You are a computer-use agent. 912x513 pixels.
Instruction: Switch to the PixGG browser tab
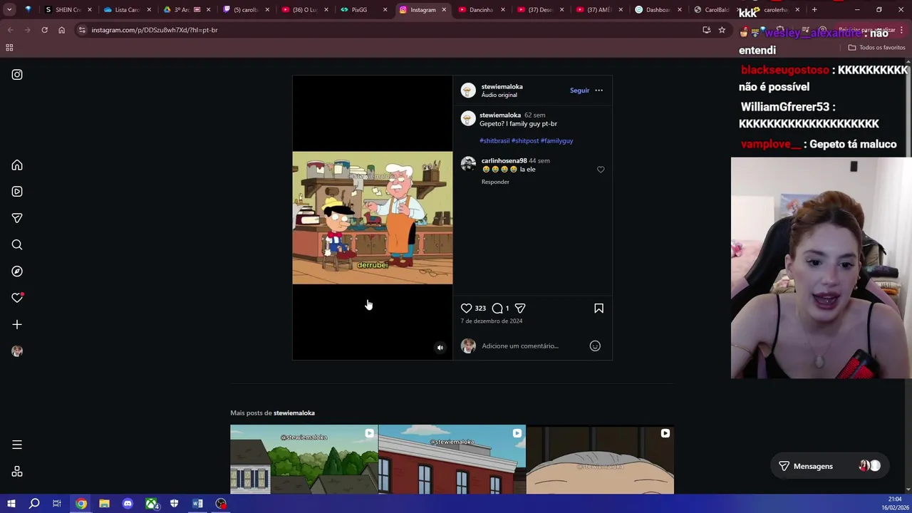pos(362,10)
